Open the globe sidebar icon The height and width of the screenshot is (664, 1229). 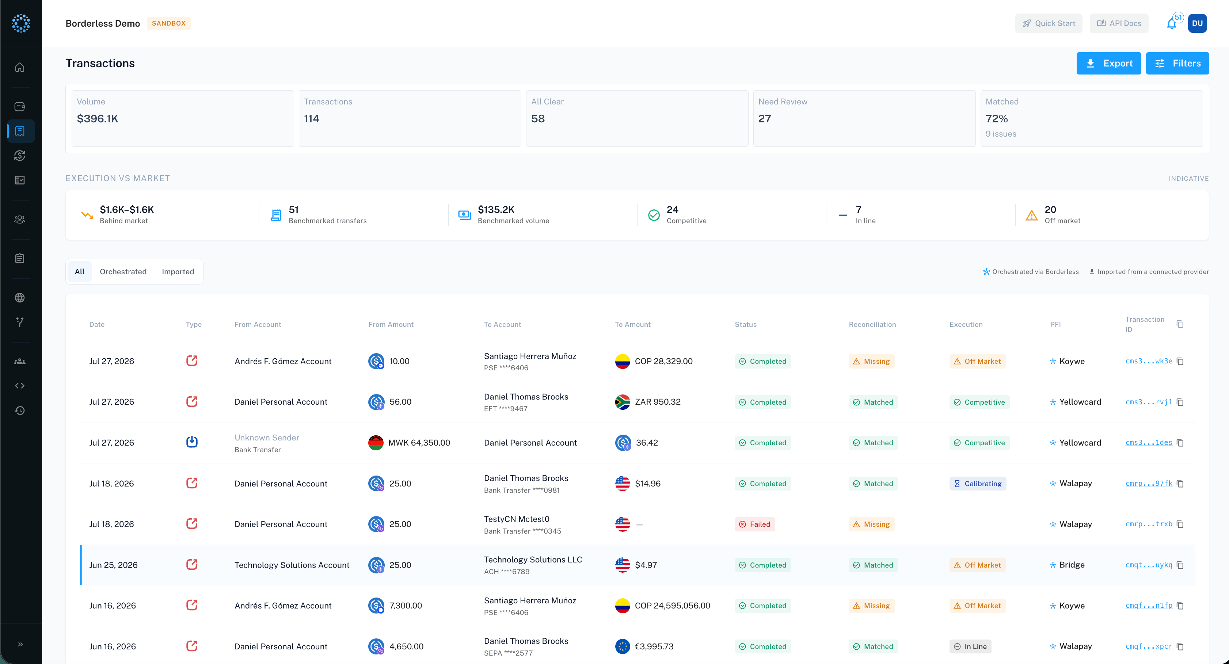pyautogui.click(x=20, y=298)
